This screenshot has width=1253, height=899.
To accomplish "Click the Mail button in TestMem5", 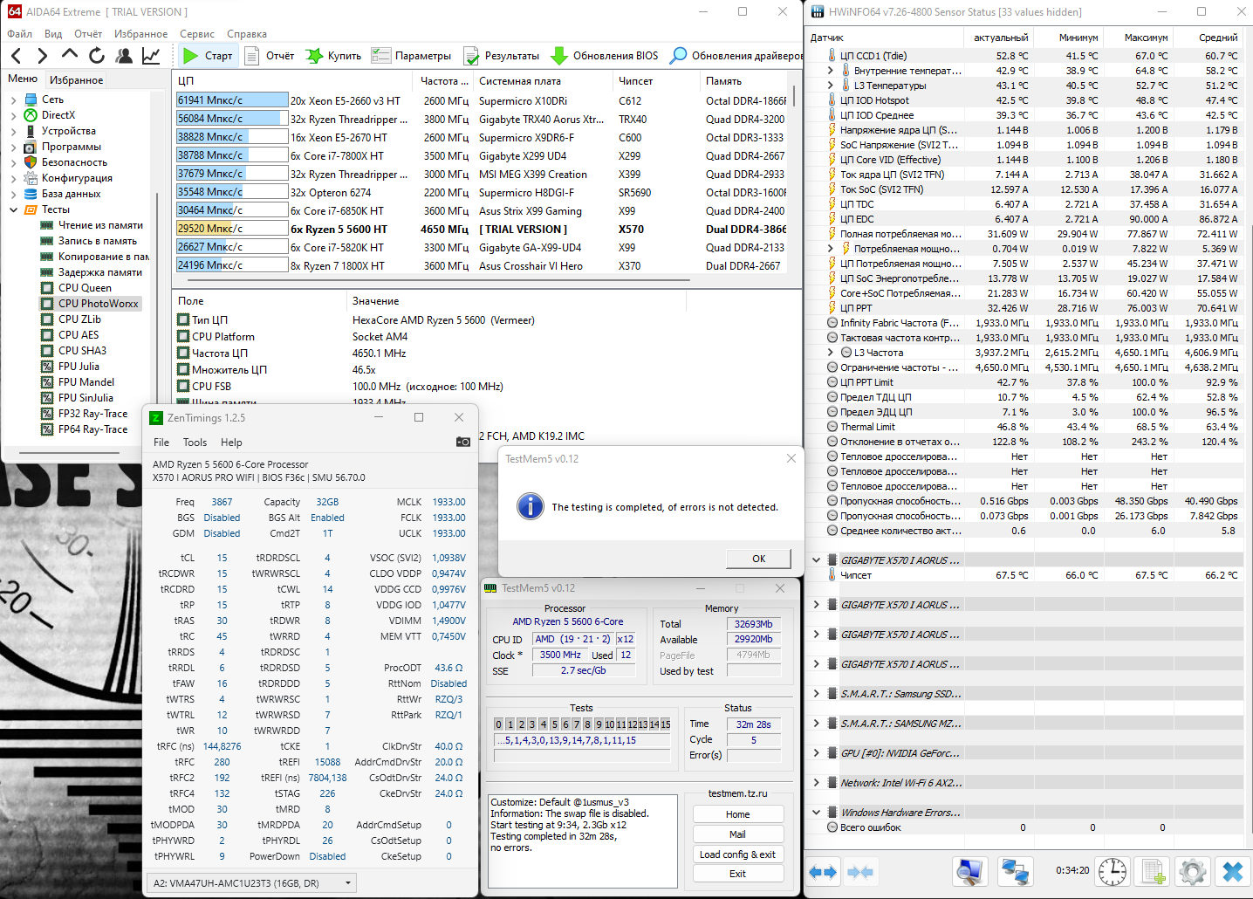I will (738, 834).
